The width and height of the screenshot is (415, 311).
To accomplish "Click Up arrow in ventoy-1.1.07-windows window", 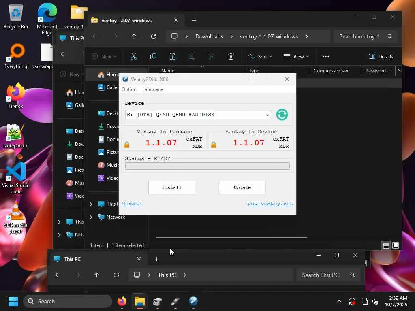I will tap(134, 36).
